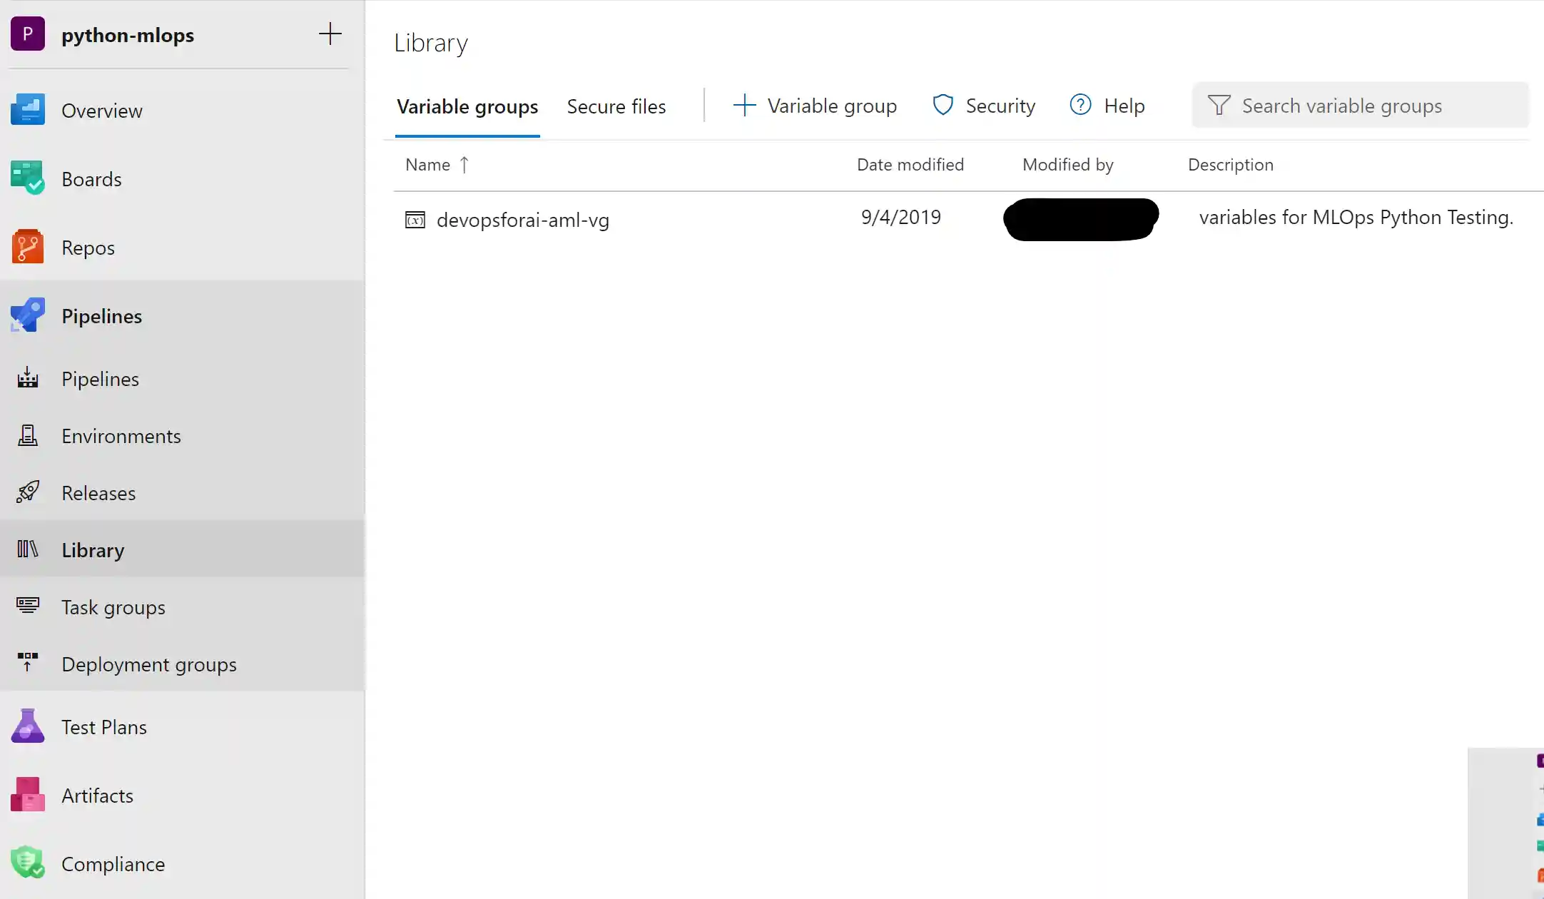Viewport: 1544px width, 899px height.
Task: Select the Variable groups tab
Action: [467, 106]
